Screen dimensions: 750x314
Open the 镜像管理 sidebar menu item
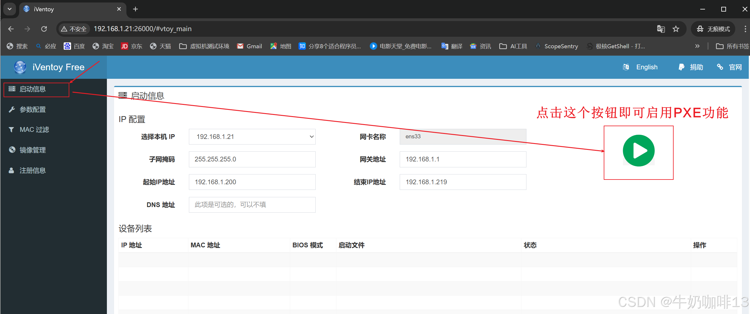(33, 150)
